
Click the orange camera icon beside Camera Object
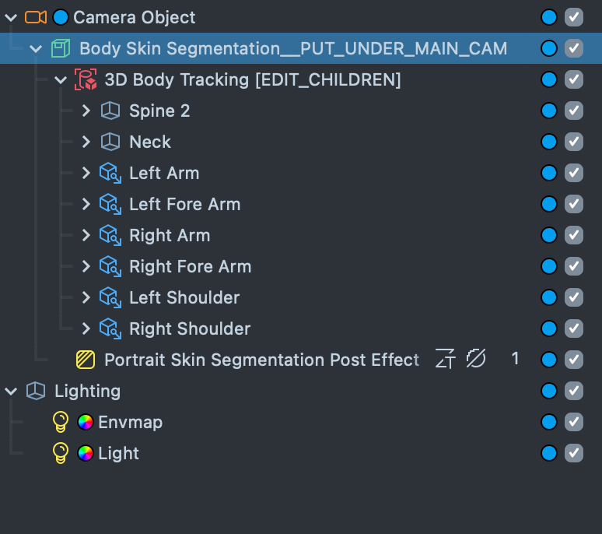coord(35,17)
